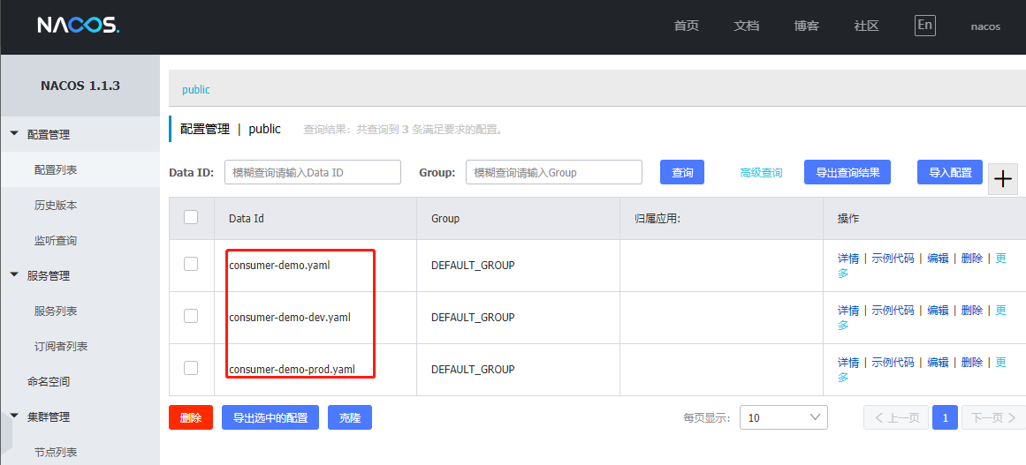Click the NACOS logo

pyautogui.click(x=79, y=26)
